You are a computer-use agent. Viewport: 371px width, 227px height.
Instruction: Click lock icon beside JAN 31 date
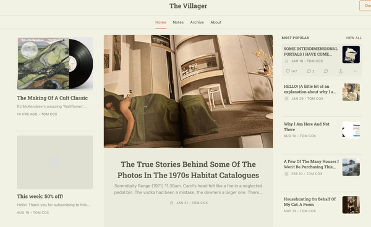coord(171,203)
